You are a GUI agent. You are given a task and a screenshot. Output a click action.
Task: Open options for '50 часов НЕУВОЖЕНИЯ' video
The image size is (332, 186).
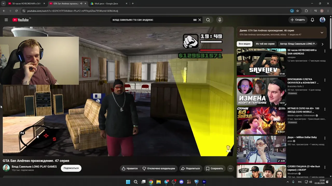point(325,51)
